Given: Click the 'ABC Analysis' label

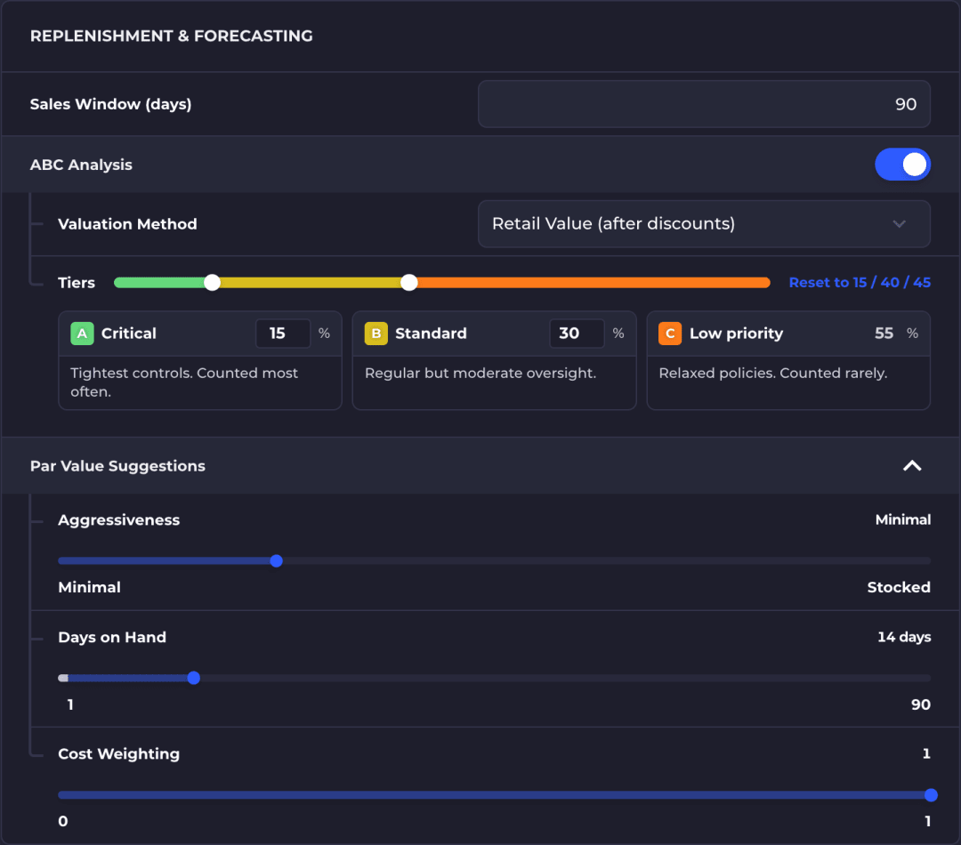Looking at the screenshot, I should pyautogui.click(x=81, y=165).
